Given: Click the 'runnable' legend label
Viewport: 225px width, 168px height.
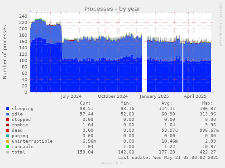Looking at the screenshot, I should click(x=23, y=147).
